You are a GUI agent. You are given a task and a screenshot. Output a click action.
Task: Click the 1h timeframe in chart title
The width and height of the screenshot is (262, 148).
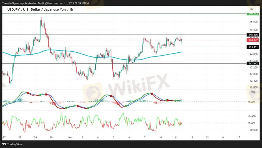coord(71,10)
